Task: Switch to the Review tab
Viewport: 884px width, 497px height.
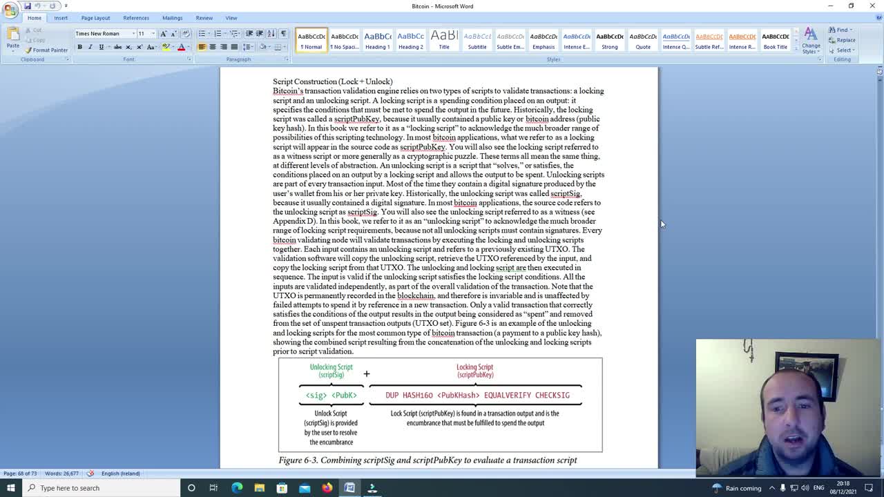Action: point(204,18)
